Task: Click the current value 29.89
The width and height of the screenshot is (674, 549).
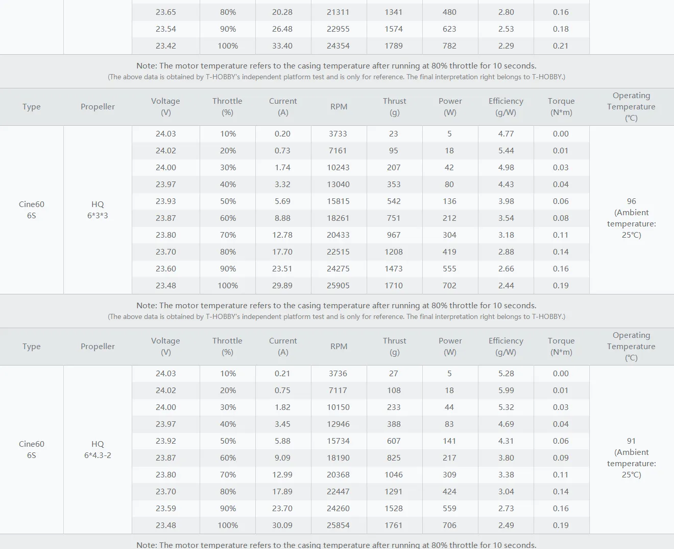Action: click(x=282, y=285)
